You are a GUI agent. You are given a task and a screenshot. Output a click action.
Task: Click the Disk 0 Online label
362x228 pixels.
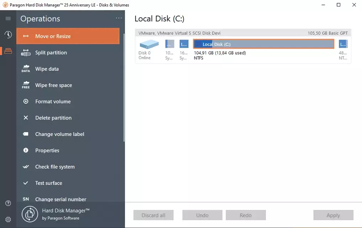145,55
